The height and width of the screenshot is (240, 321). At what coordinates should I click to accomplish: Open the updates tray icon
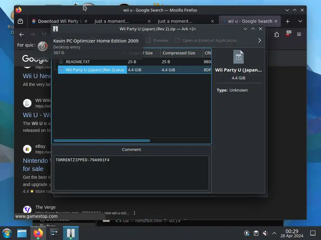point(247,233)
